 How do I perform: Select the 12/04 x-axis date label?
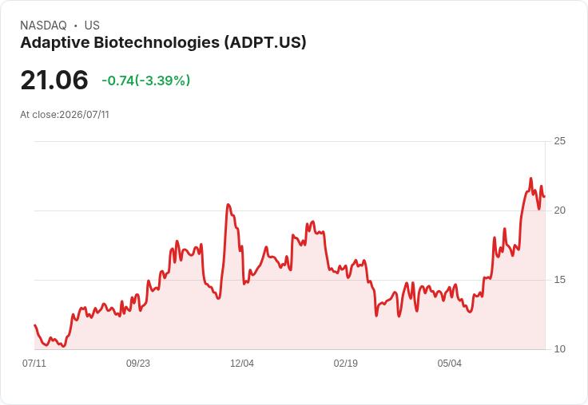coord(242,363)
